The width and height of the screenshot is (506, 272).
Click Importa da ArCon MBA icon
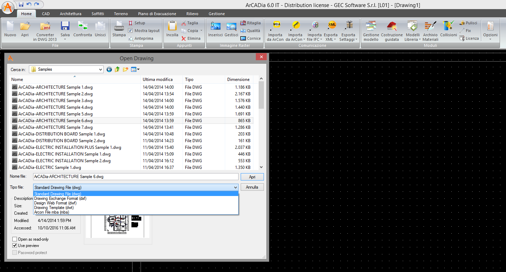(277, 25)
